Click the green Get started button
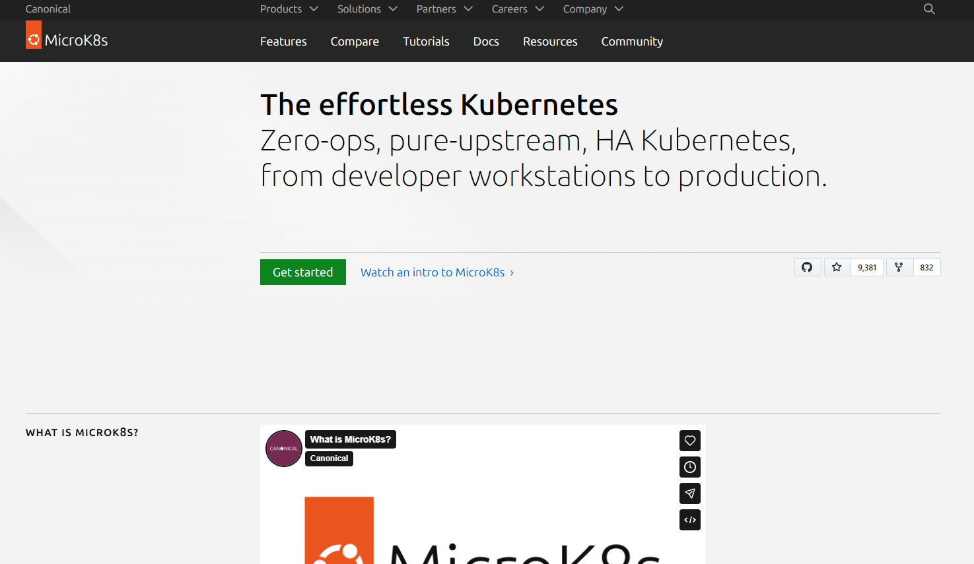 click(x=303, y=272)
